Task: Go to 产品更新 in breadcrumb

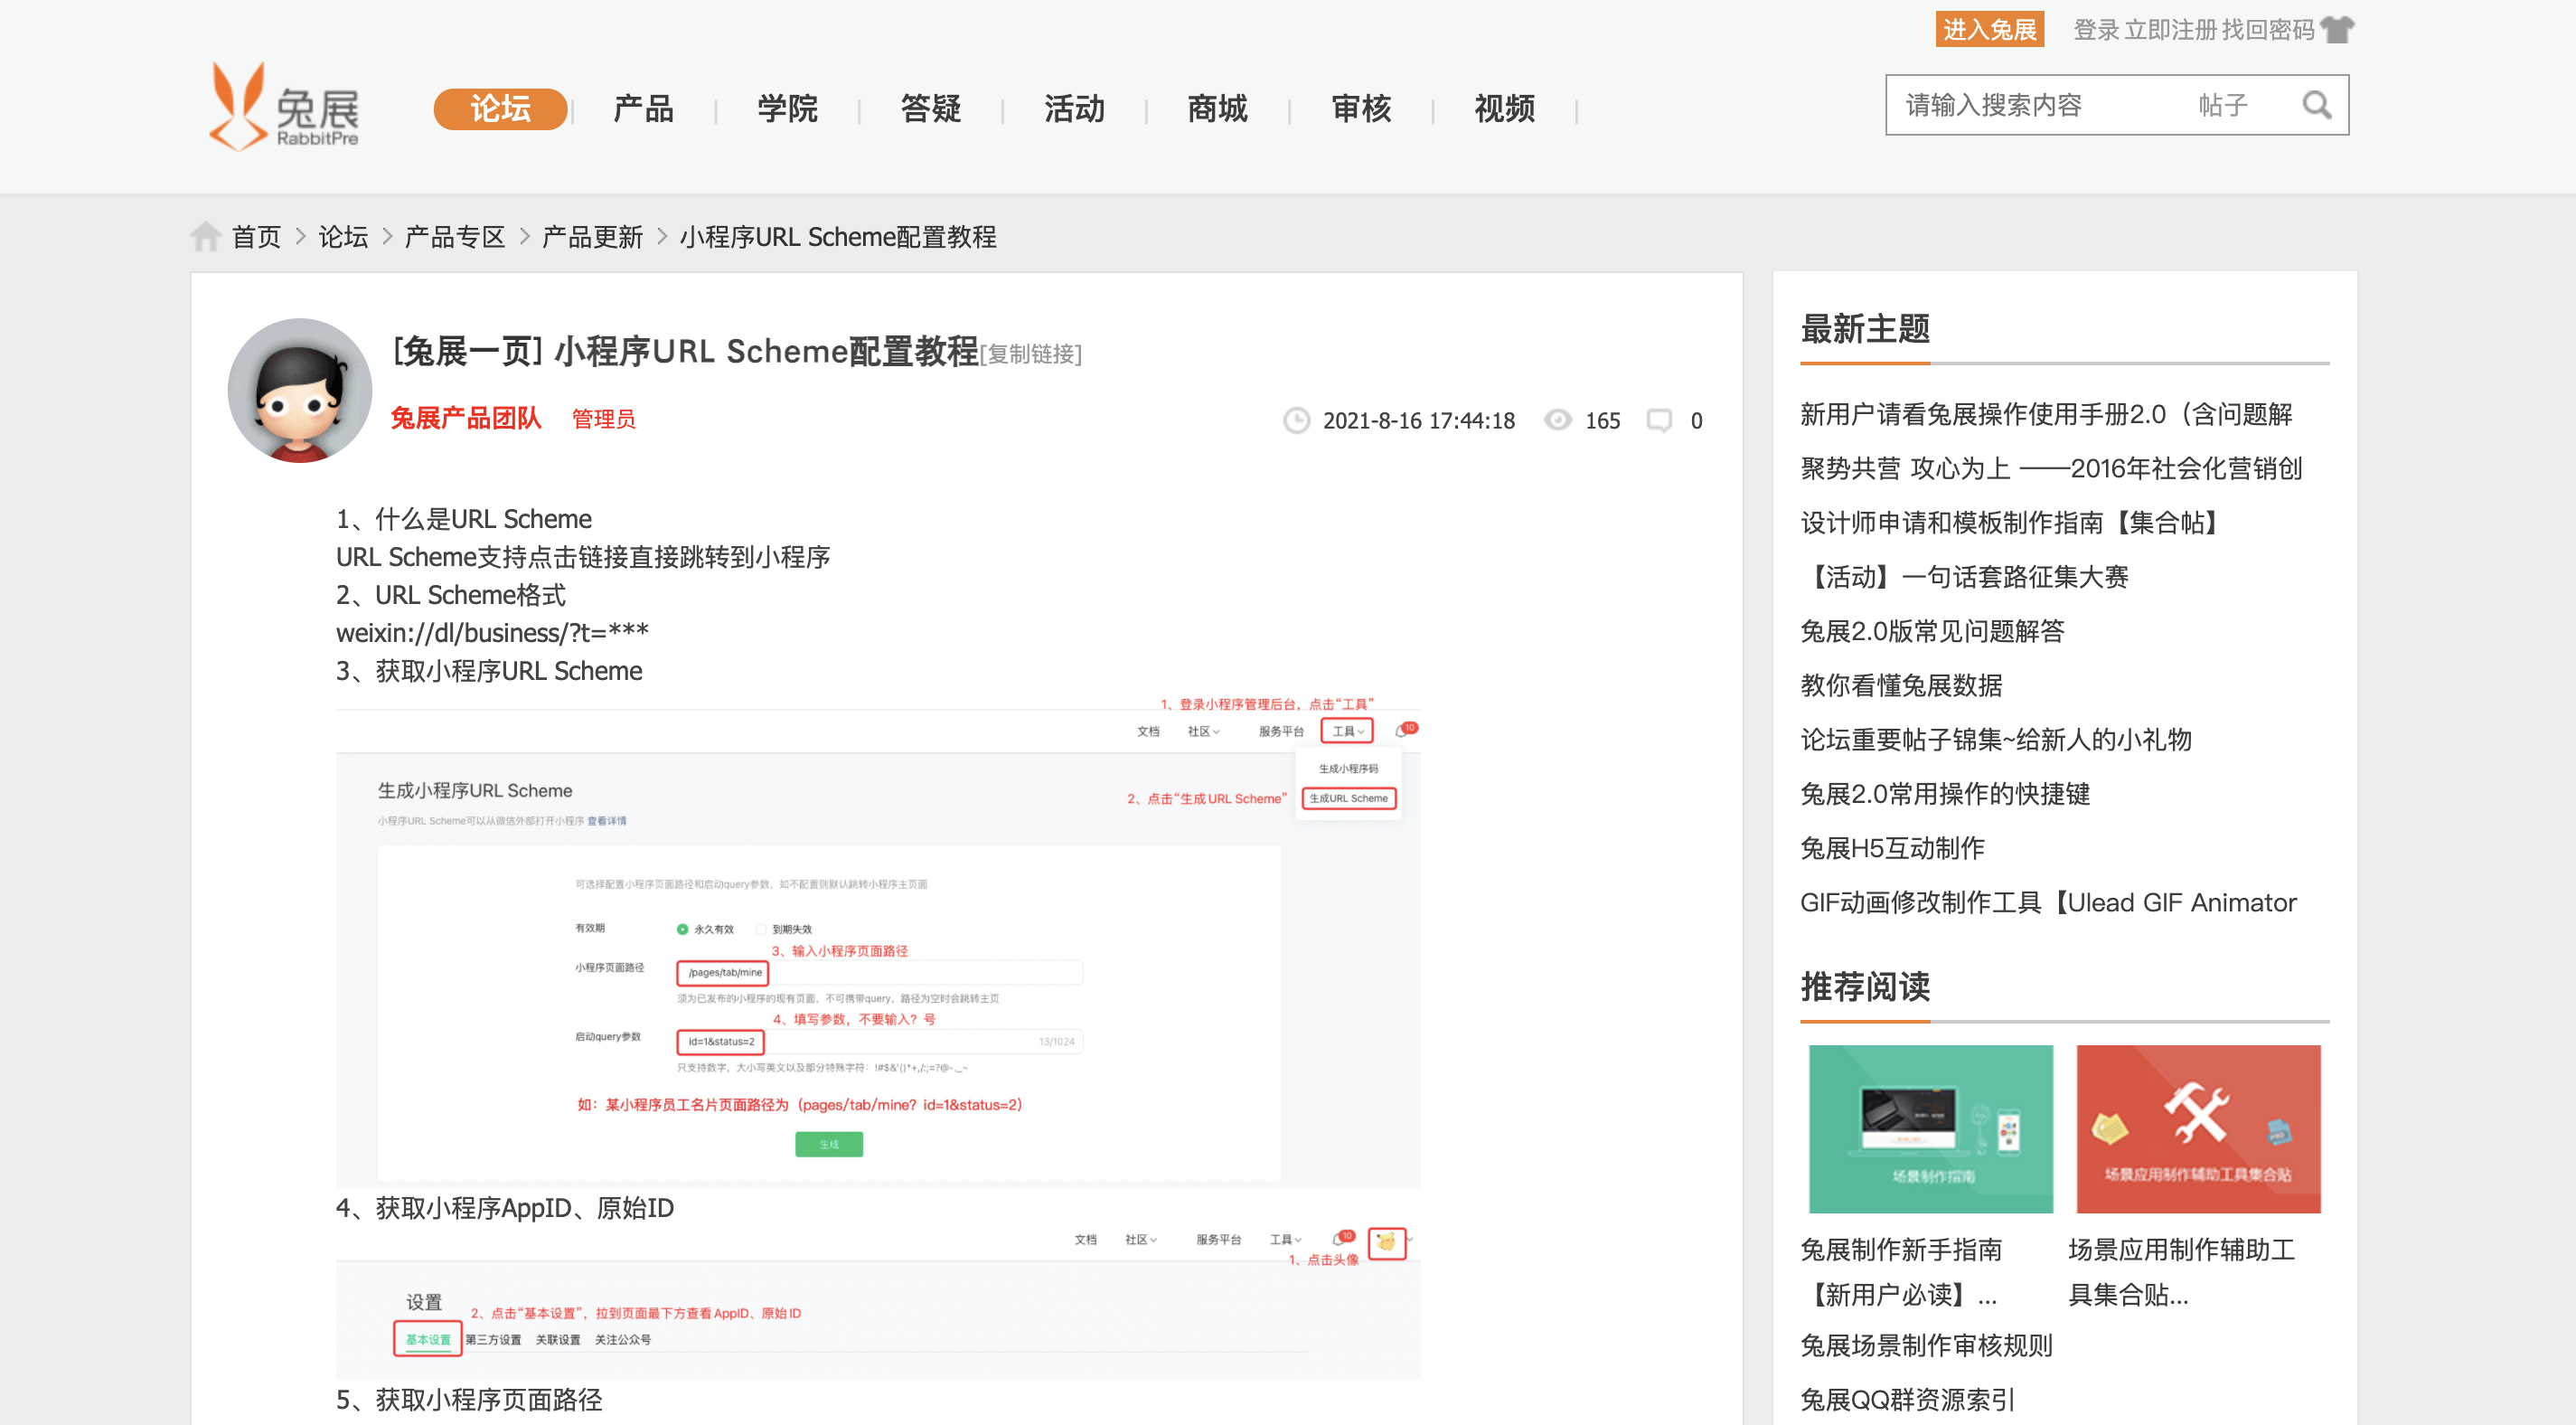Action: coord(592,236)
